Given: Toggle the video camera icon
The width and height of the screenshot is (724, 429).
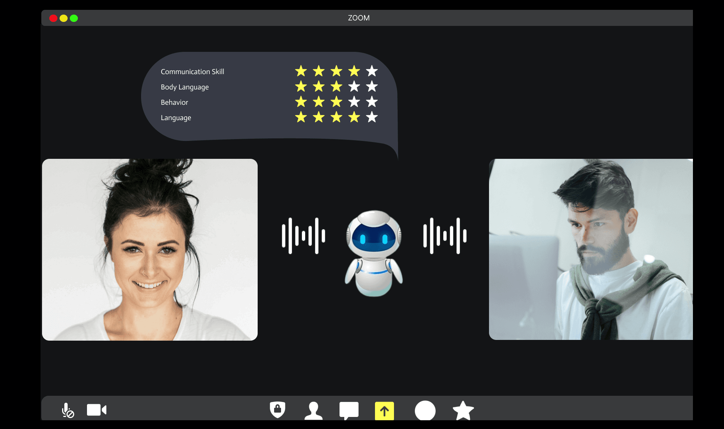Looking at the screenshot, I should [x=96, y=410].
